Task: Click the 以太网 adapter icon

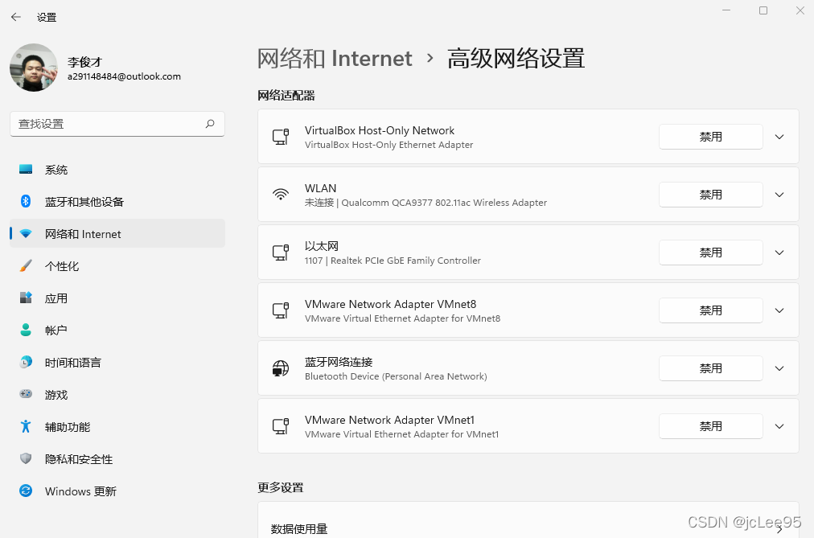Action: point(281,253)
